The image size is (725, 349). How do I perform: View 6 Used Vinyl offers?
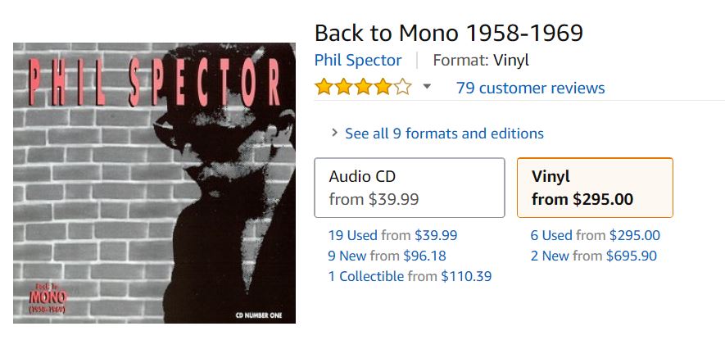[x=551, y=235]
